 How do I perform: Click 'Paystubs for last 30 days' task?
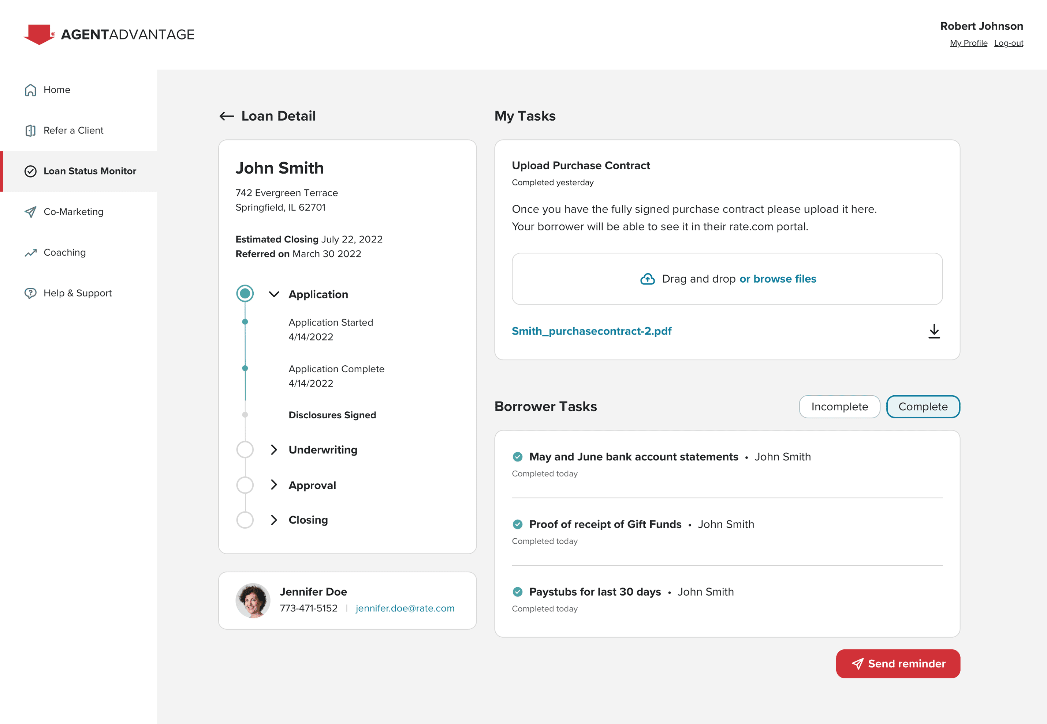[x=595, y=592]
